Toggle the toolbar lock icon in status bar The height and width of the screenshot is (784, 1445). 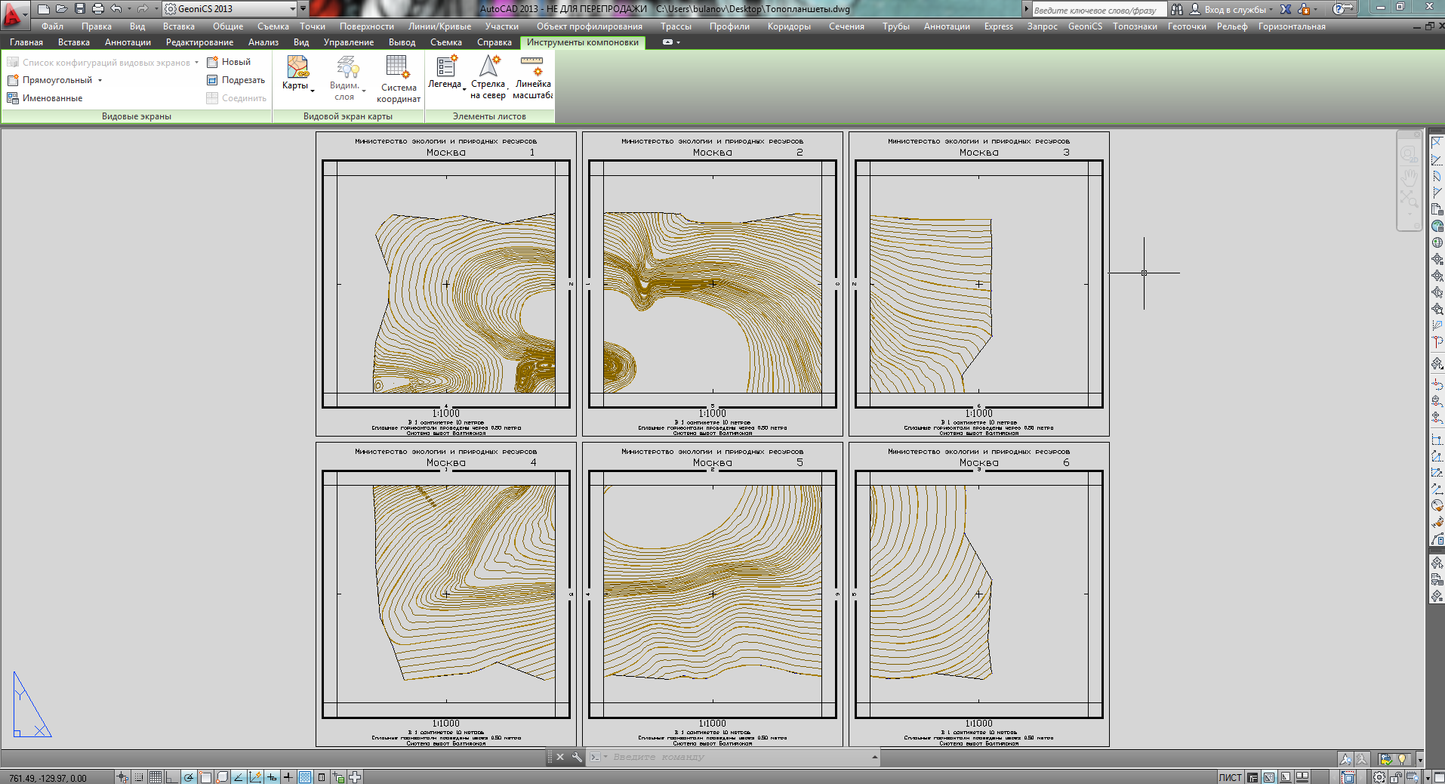tap(1395, 777)
